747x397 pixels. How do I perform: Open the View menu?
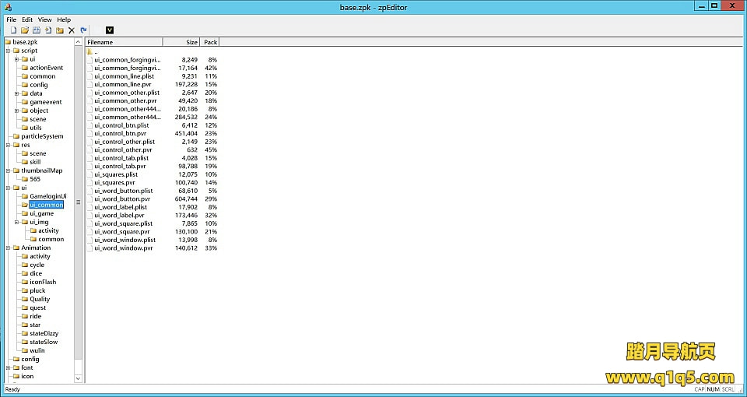[45, 19]
